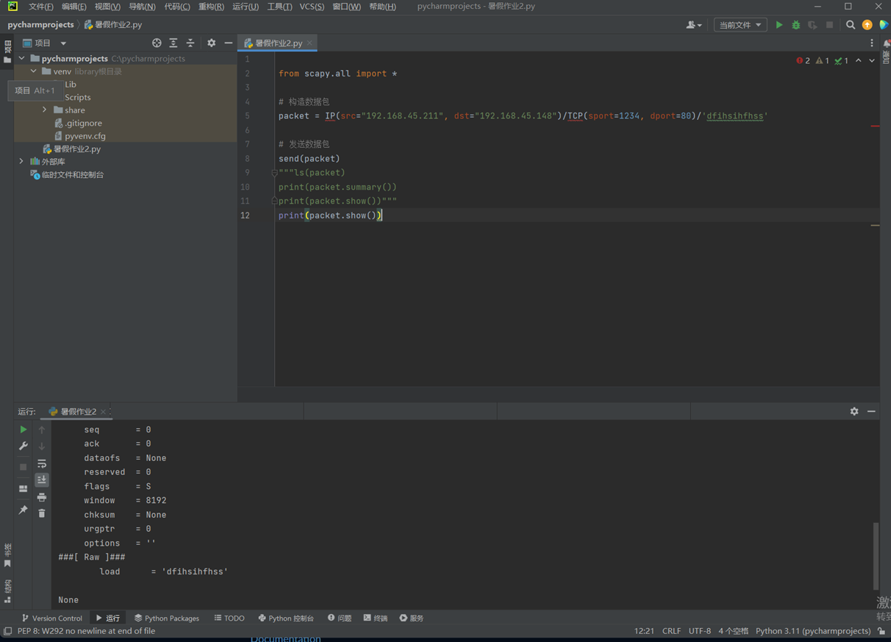Expand the 外部库 external libraries node

[21, 162]
